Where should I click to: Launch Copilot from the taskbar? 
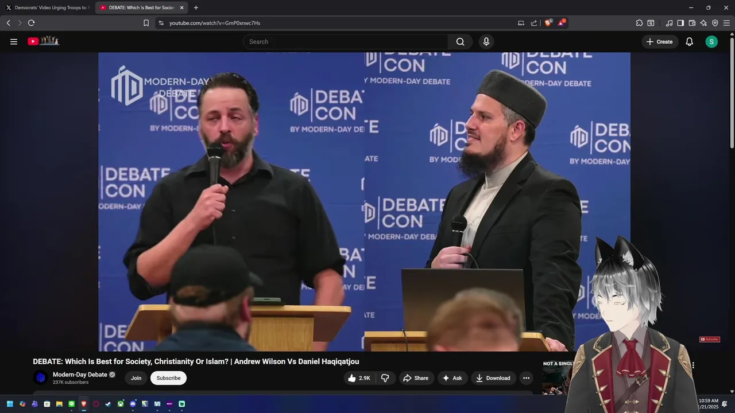tap(22, 404)
